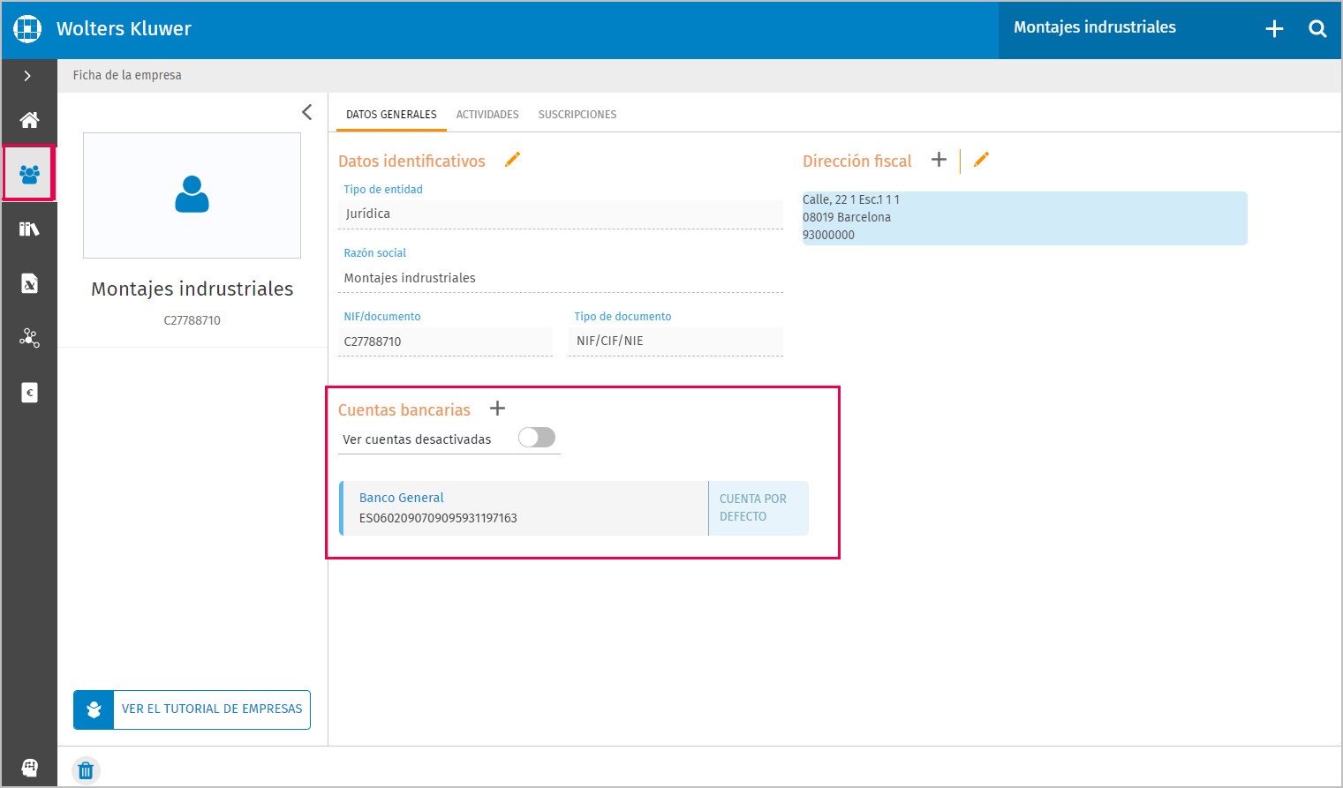1343x788 pixels.
Task: Open the home icon in sidebar
Action: point(29,120)
